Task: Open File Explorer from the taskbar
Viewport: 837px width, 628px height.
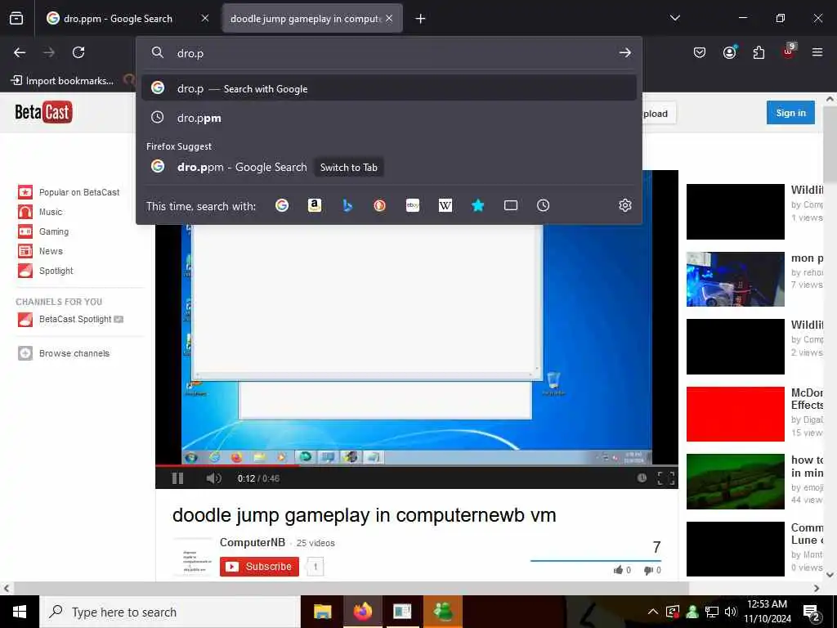Action: coord(322,612)
